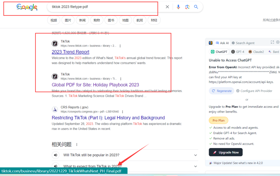The height and width of the screenshot is (176, 280).
Task: Clear the search box with X
Action: (x=167, y=7)
